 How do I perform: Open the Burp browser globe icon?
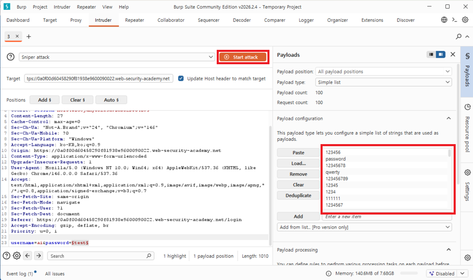point(444,20)
